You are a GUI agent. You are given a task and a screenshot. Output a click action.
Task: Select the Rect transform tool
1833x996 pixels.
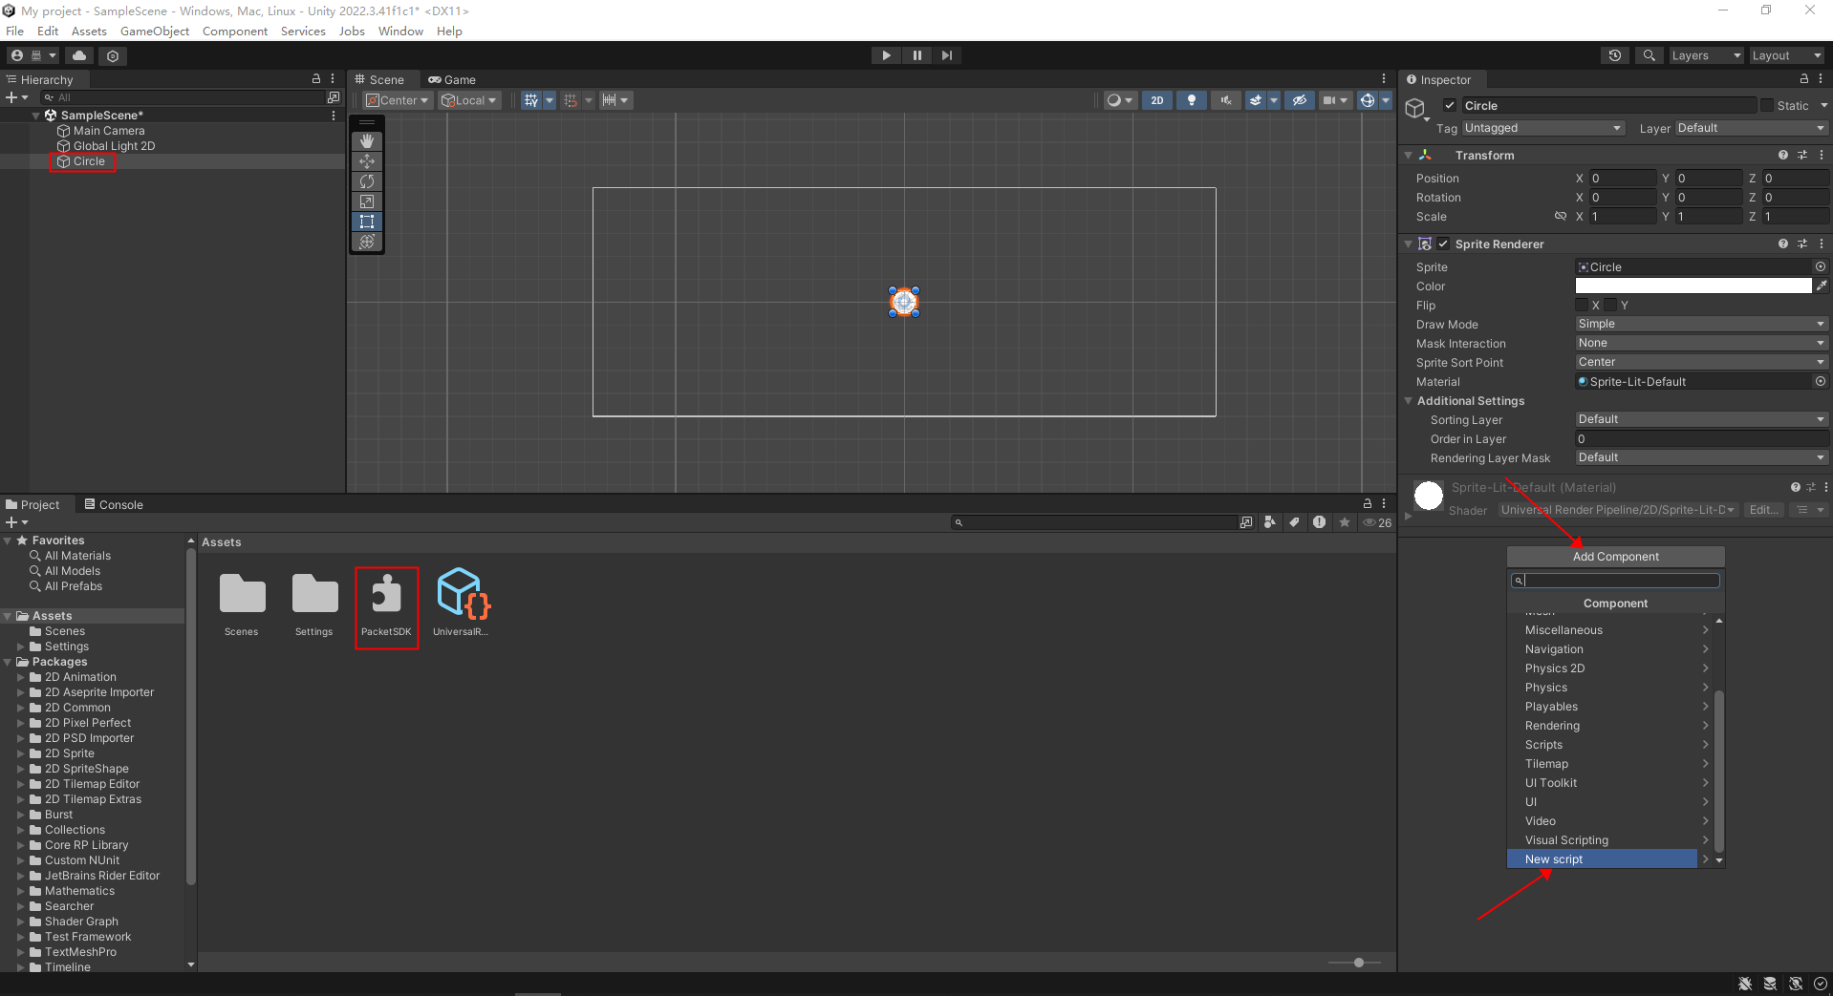tap(367, 222)
